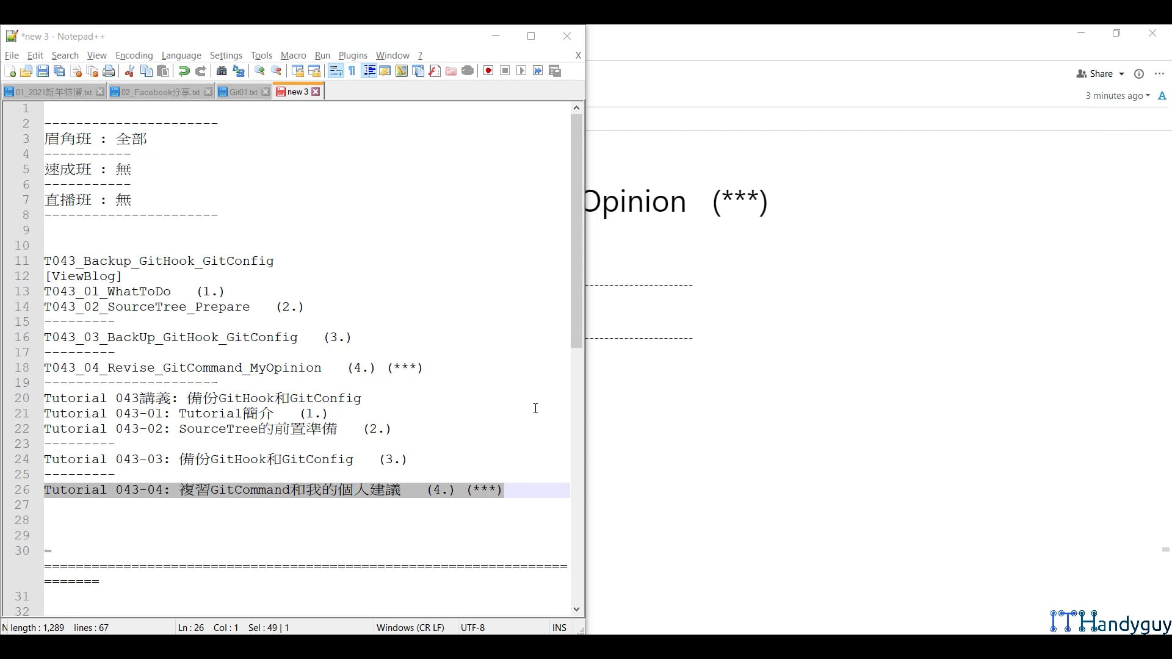Toggle Show All Characters (paragraph mark icon)
The image size is (1172, 659).
pos(352,71)
